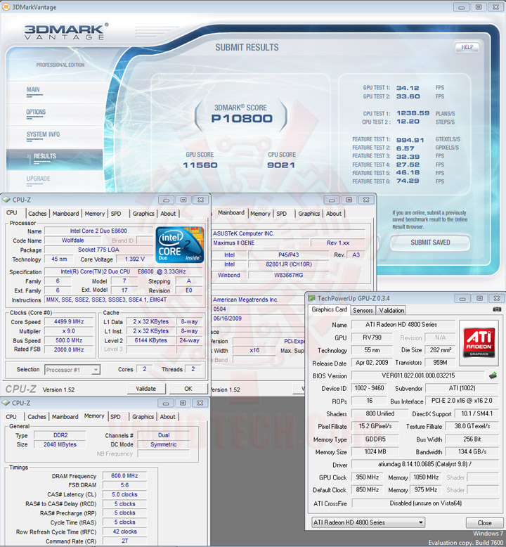Click the Core Voltage 1.392 V value
Screen dimensions: 506x547
[x=135, y=259]
